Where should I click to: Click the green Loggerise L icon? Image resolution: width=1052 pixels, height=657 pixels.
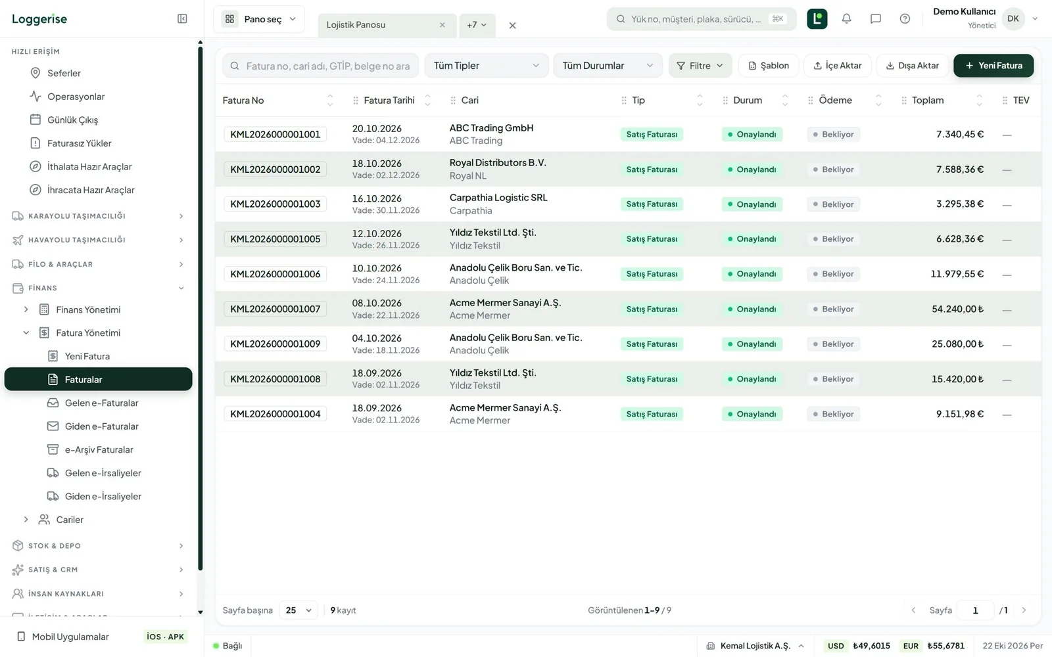pyautogui.click(x=817, y=19)
